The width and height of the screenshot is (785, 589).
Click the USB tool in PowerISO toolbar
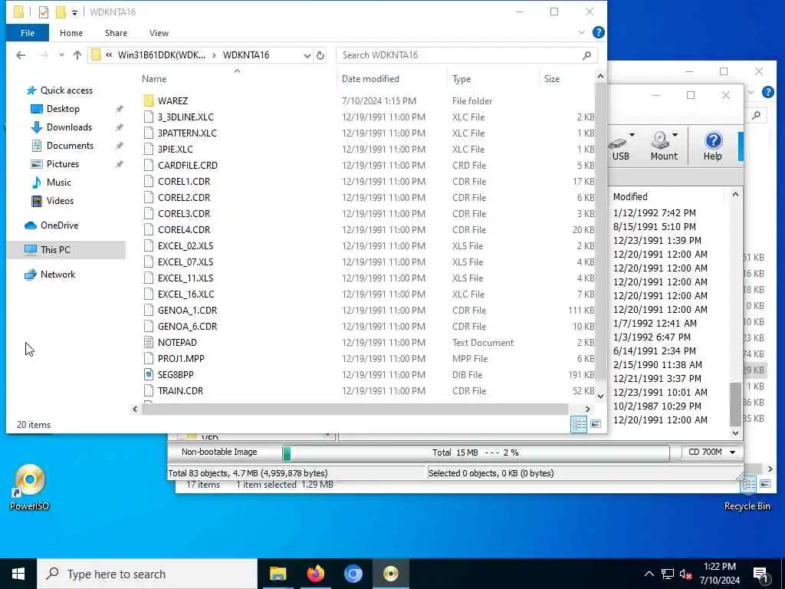tap(620, 146)
